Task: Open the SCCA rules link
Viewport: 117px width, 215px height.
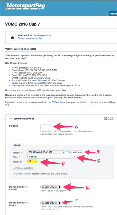Action: point(57,102)
